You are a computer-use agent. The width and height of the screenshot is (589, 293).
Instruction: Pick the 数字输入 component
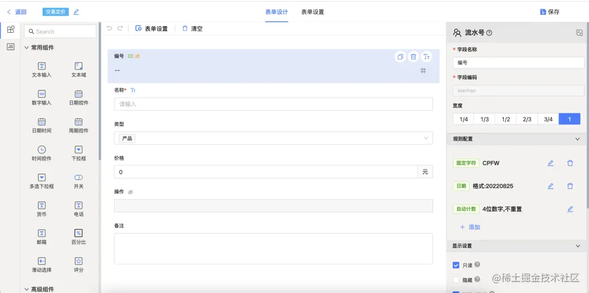pyautogui.click(x=41, y=97)
